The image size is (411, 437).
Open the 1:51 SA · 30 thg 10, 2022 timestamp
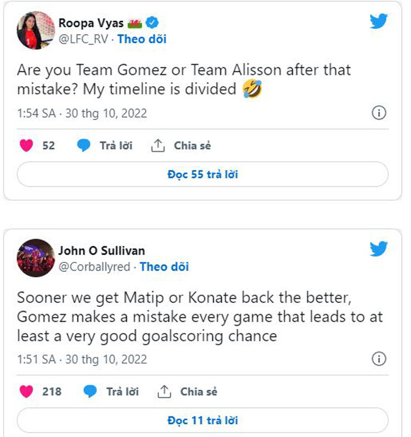tap(82, 359)
